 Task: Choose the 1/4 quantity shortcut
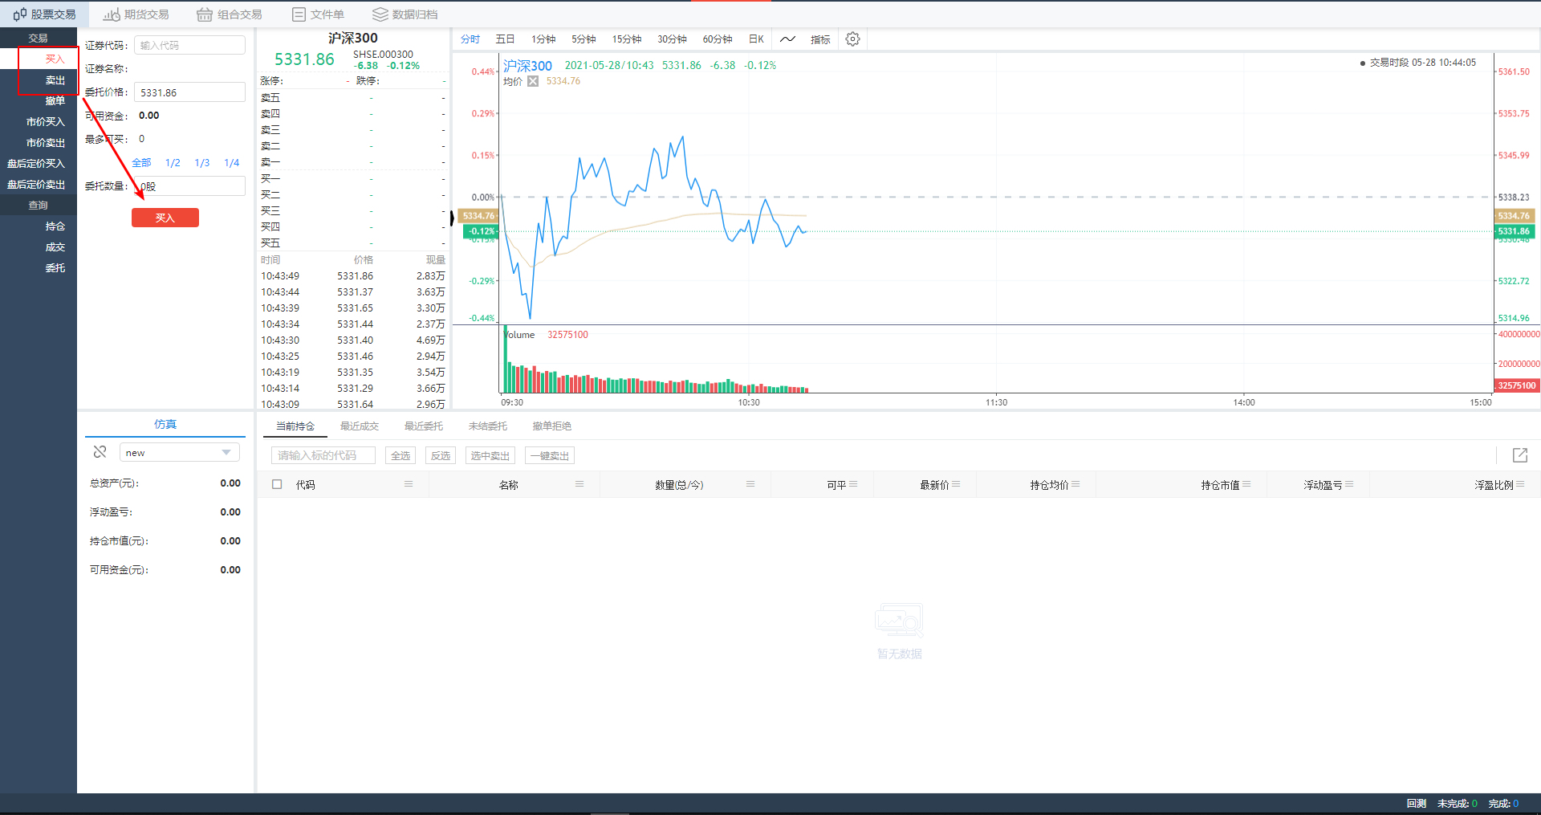[232, 162]
